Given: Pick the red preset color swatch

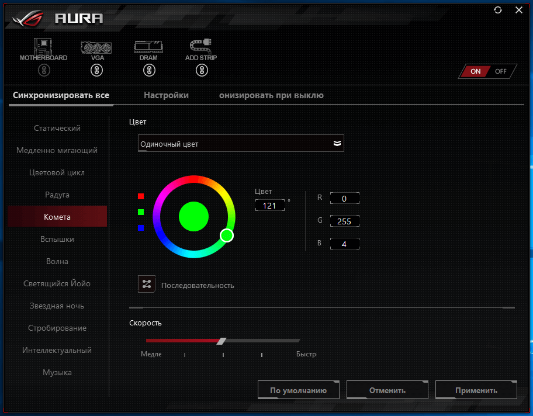Looking at the screenshot, I should point(141,196).
